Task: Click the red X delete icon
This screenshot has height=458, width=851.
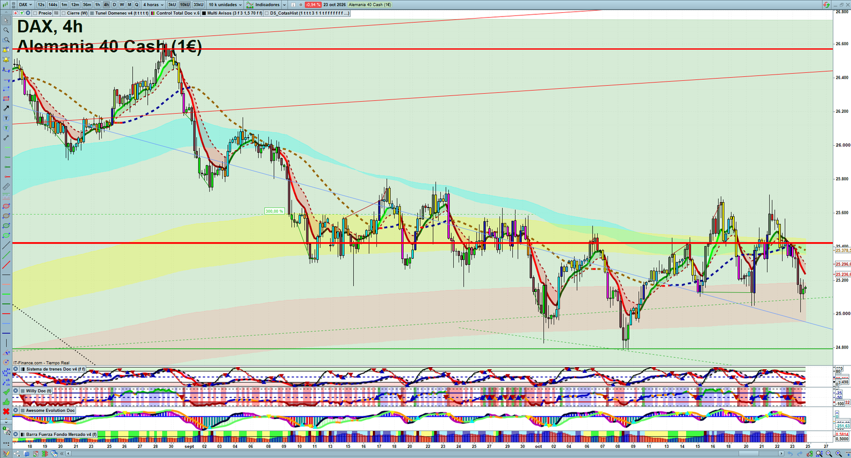Action: click(6, 412)
